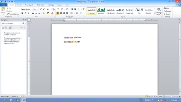Click Text Effects icon
181x102 pixels.
(44, 13)
